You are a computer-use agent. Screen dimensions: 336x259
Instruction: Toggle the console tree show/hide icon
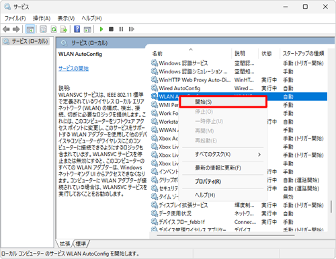[x=30, y=29]
